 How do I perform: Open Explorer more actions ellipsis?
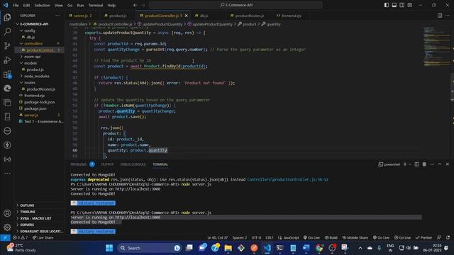57,16
